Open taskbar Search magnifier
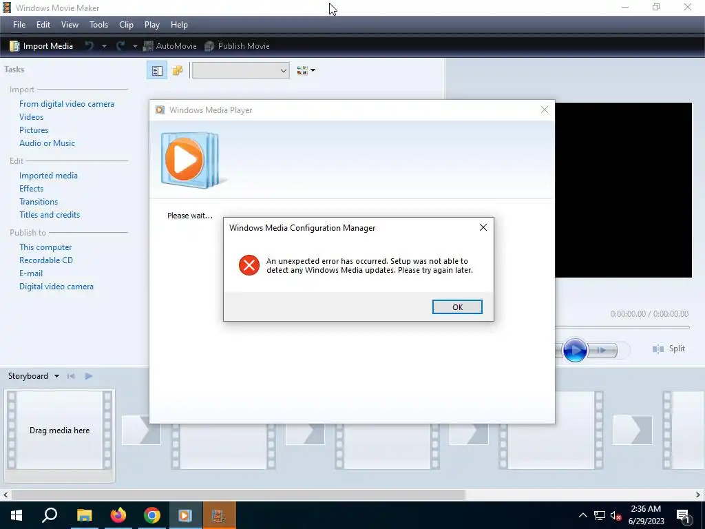 click(x=50, y=515)
